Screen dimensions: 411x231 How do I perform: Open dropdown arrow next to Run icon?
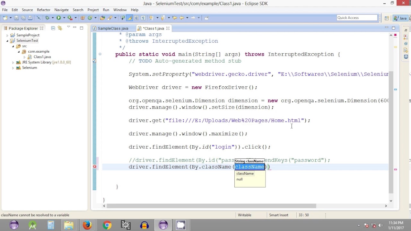pos(64,18)
